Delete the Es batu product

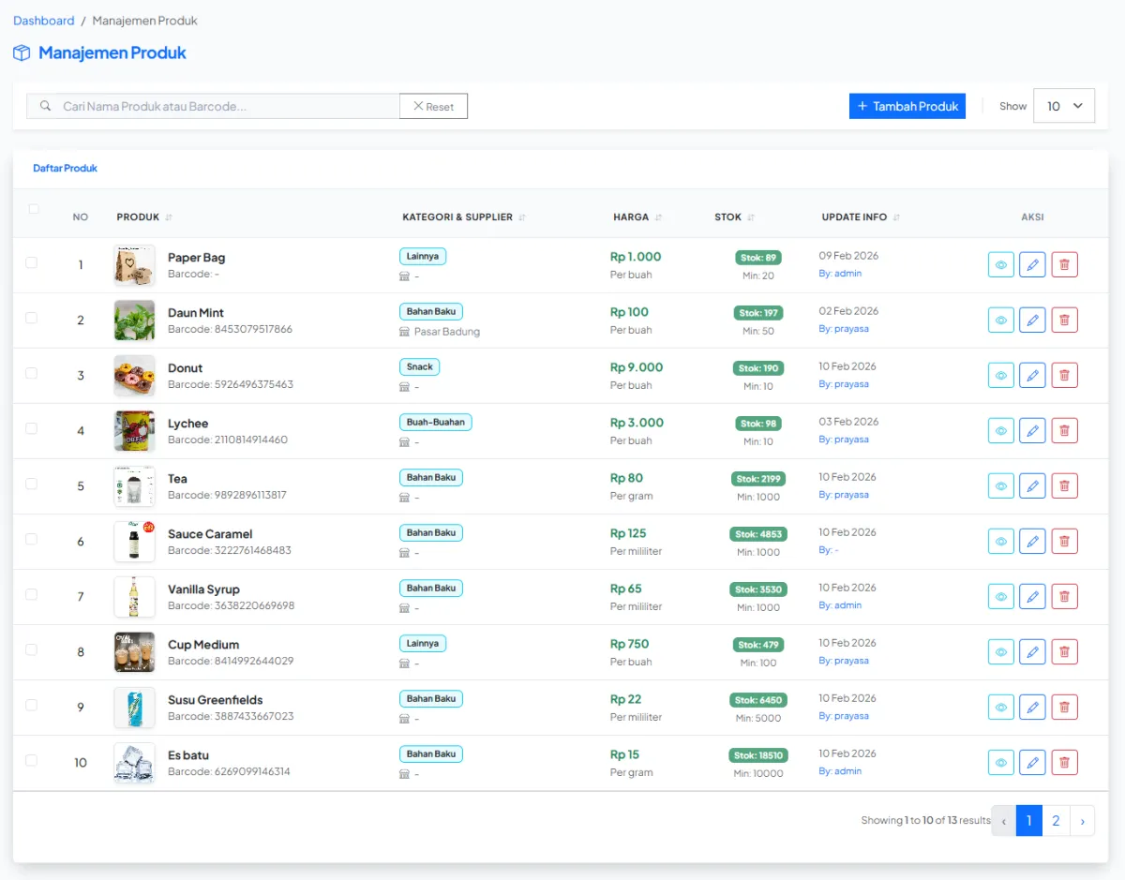pos(1064,763)
